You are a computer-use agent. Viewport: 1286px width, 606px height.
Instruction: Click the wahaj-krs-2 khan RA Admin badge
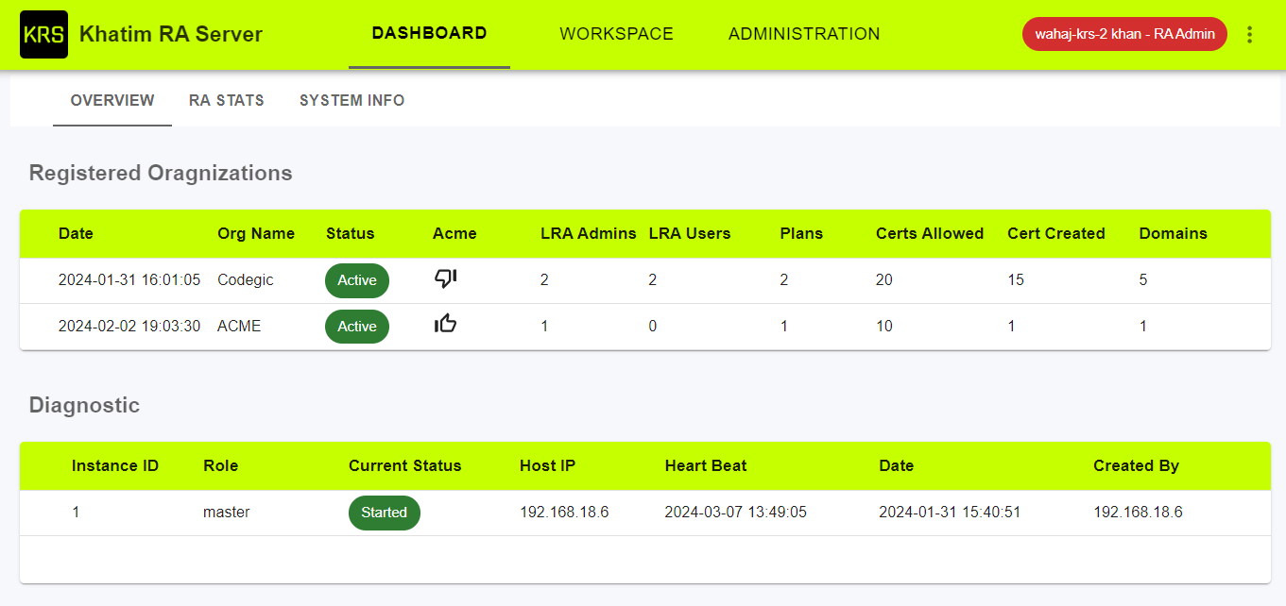point(1124,34)
